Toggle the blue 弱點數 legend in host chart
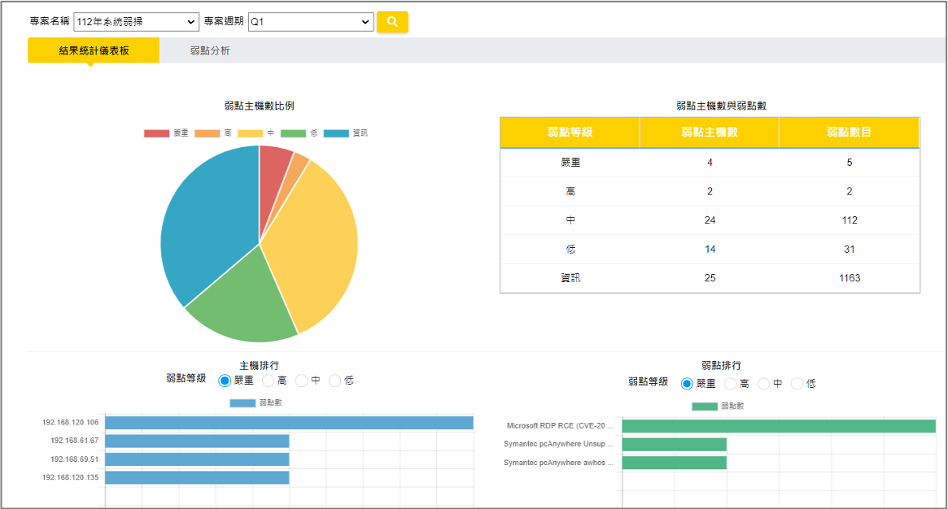The width and height of the screenshot is (948, 509). [x=242, y=402]
